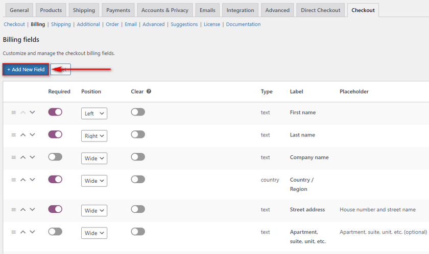
Task: Open the Shipping sub-section link
Action: (61, 24)
